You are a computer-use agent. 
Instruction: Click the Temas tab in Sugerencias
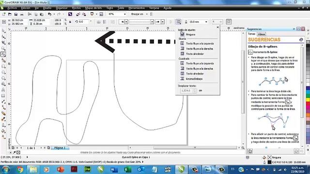click(x=252, y=34)
